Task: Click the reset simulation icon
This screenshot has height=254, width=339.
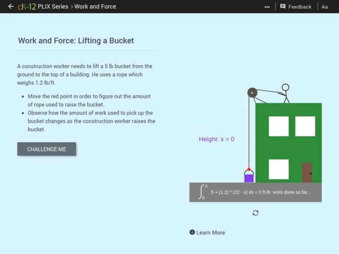Action: coord(255,213)
